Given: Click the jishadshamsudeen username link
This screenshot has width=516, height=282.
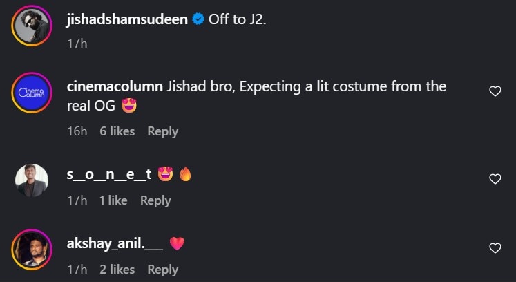Looking at the screenshot, I should [x=126, y=20].
